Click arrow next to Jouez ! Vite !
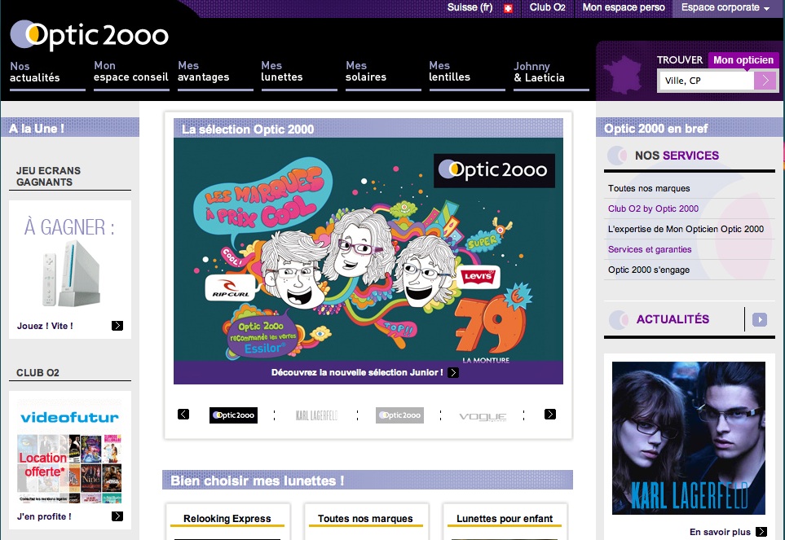This screenshot has width=785, height=540. point(117,326)
